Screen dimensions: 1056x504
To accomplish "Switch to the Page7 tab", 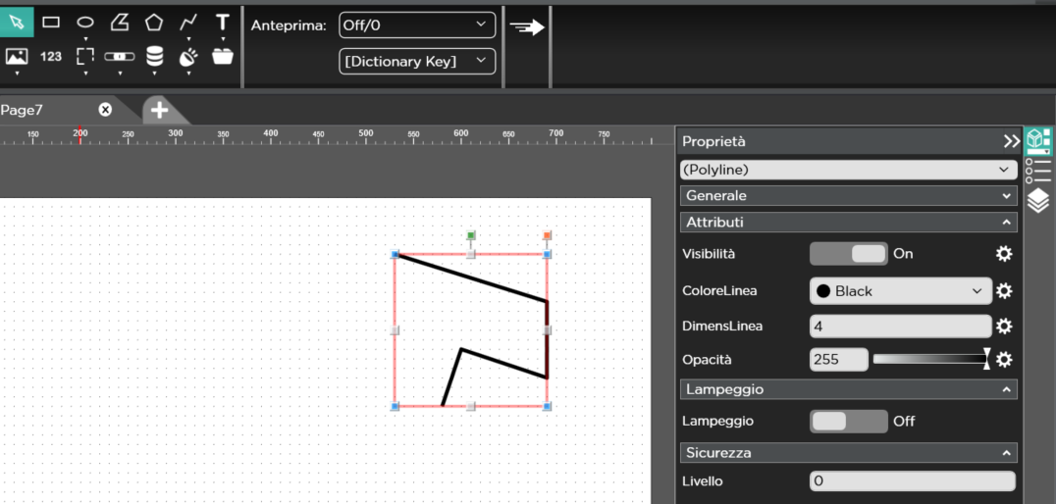I will pos(23,110).
